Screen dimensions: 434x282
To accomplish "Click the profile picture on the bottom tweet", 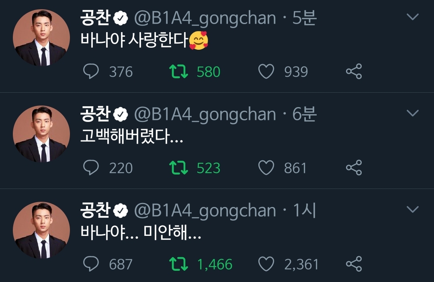I will click(41, 231).
